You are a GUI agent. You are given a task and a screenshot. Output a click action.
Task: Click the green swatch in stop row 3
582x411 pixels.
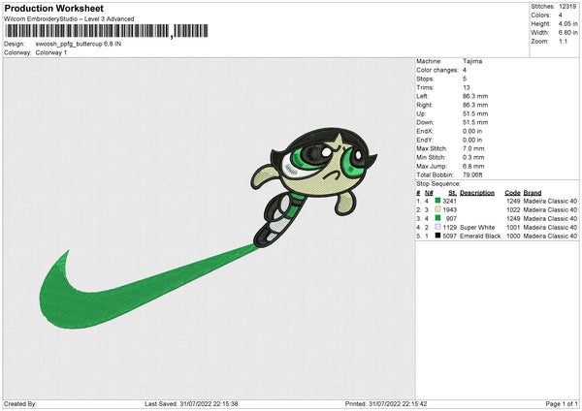click(437, 218)
